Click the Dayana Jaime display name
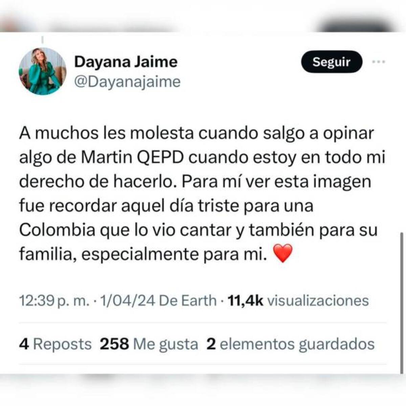Image resolution: width=406 pixels, height=406 pixels. pyautogui.click(x=126, y=62)
